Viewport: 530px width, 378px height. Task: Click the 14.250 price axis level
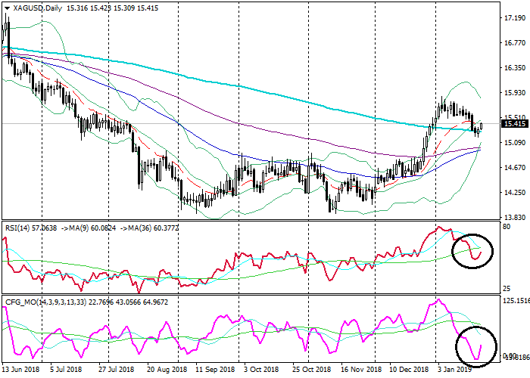514,192
